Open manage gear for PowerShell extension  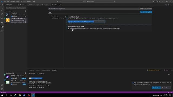[x=25, y=16]
